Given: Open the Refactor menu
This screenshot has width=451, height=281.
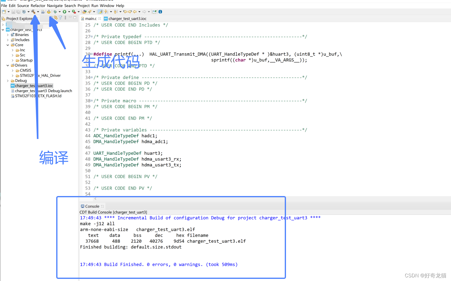Looking at the screenshot, I should click(38, 5).
